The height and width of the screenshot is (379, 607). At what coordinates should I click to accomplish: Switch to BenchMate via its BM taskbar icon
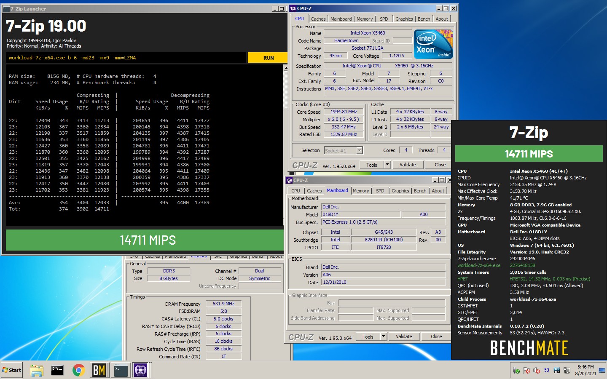(x=99, y=370)
